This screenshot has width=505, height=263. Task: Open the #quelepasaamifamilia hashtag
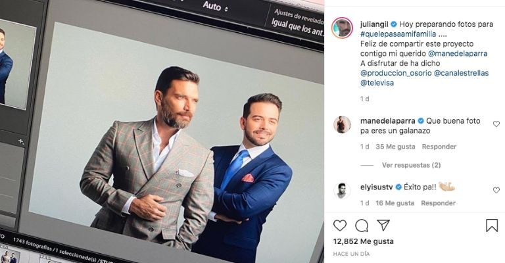(398, 34)
